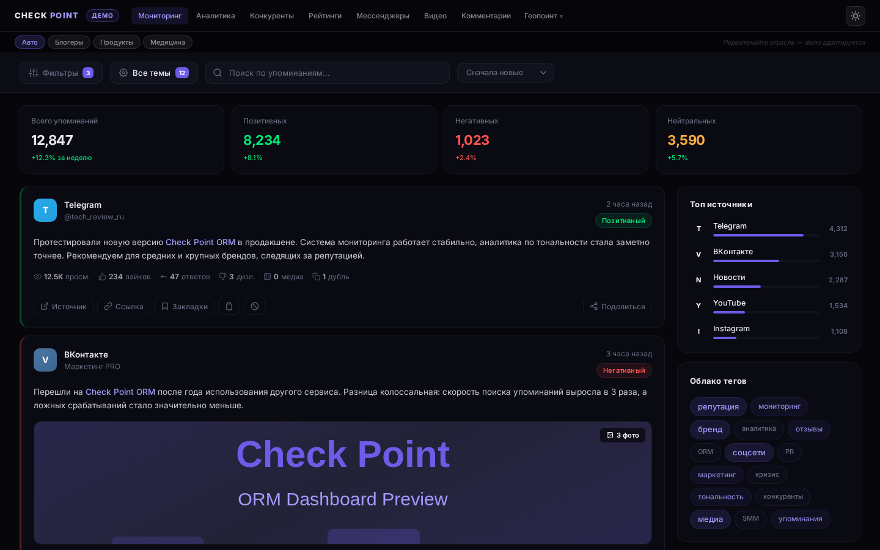880x550 pixels.
Task: Click the Источник source icon on the Telegram post
Action: point(45,306)
